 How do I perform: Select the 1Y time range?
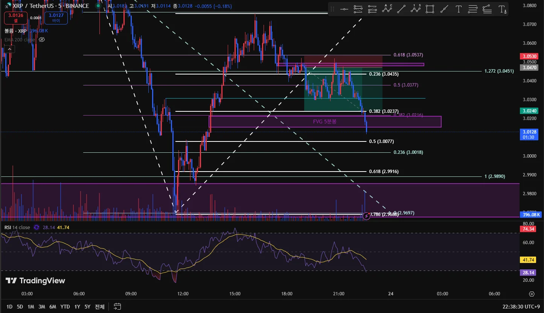pos(77,307)
